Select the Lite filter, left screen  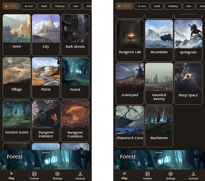tap(76, 6)
